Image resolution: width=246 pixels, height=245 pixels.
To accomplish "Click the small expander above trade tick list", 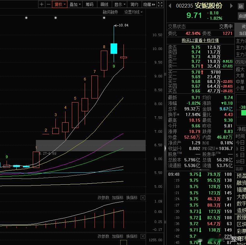I will [x=200, y=170].
